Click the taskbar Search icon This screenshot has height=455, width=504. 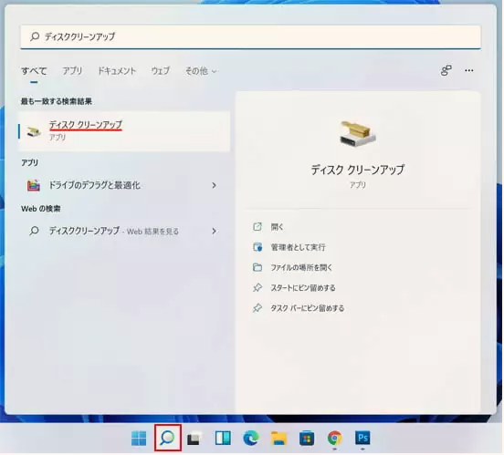click(167, 438)
